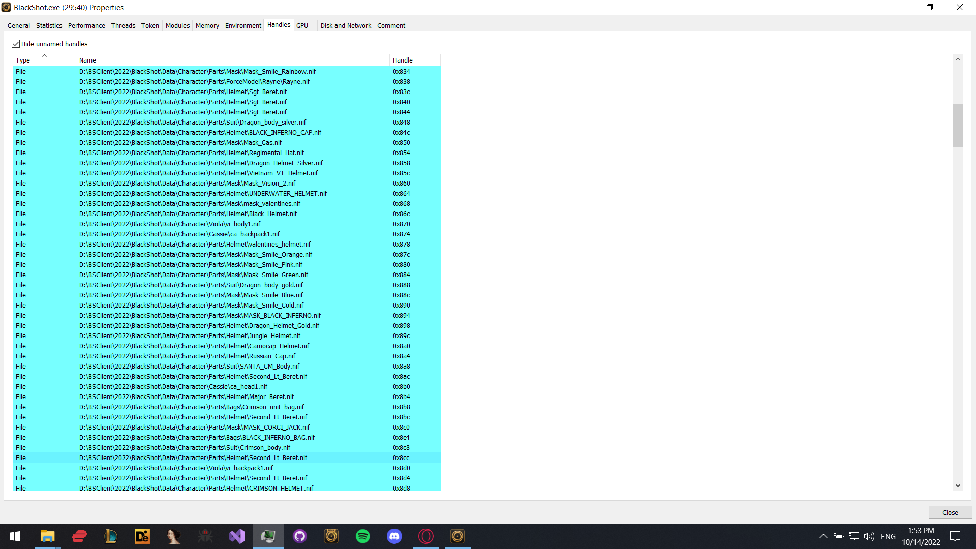Screen dimensions: 976x549
Task: Toggle the Hide unnamed handles checkbox
Action: coord(16,44)
